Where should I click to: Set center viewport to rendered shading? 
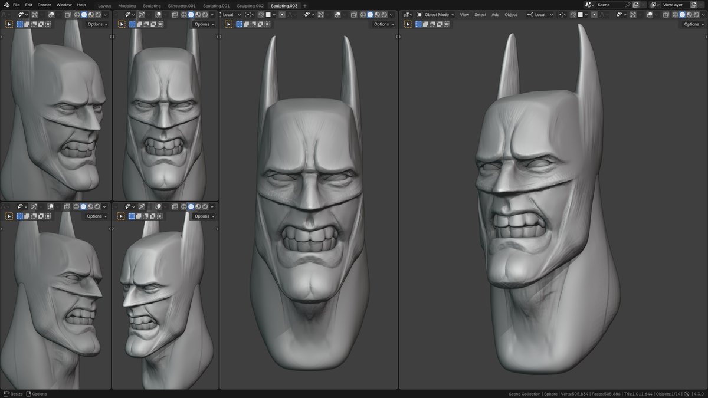tap(384, 15)
